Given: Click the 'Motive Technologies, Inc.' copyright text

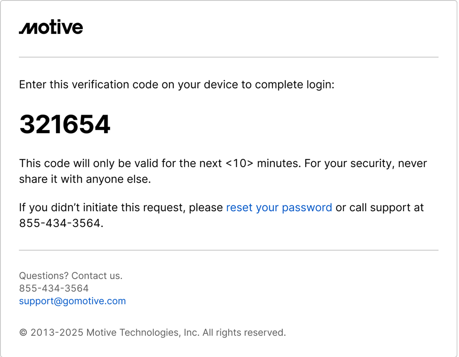Looking at the screenshot, I should click(143, 333).
